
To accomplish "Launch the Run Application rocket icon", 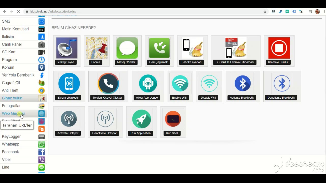I will 141,119.
